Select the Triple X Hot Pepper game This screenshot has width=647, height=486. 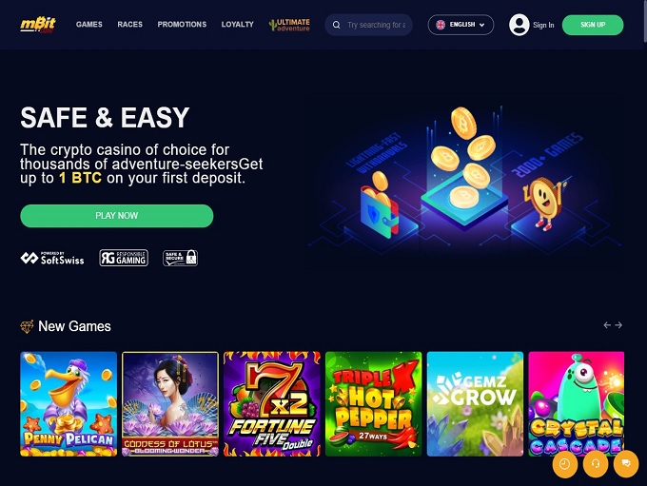pos(373,404)
